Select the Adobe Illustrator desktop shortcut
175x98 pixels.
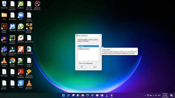(x=4, y=28)
